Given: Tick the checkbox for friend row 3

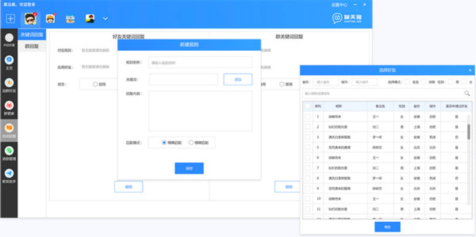Looking at the screenshot, I should coord(308,137).
